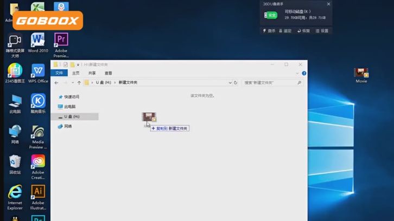Image resolution: width=394 pixels, height=221 pixels.
Task: Select 快速访问 in the navigation pane
Action: pyautogui.click(x=72, y=97)
